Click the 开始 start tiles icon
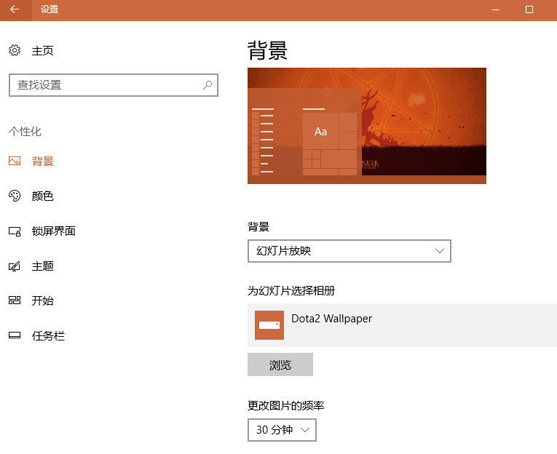557x454 pixels. (x=15, y=300)
